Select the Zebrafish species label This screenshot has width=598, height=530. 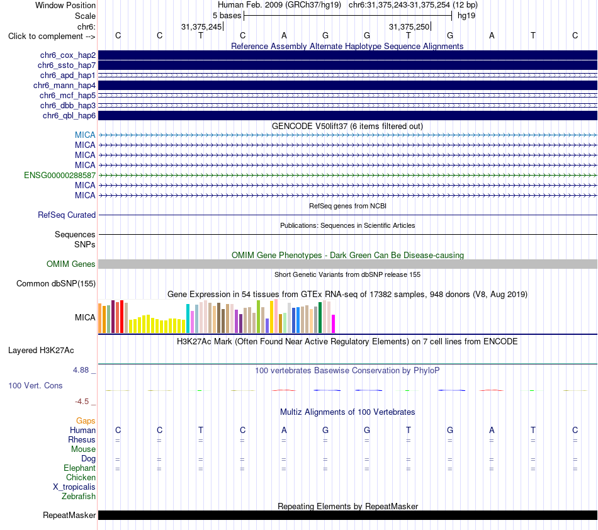pos(79,496)
